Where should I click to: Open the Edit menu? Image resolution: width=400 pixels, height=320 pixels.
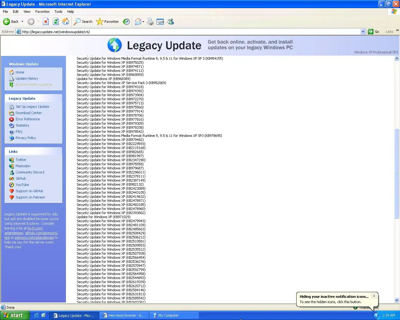[x=16, y=12]
